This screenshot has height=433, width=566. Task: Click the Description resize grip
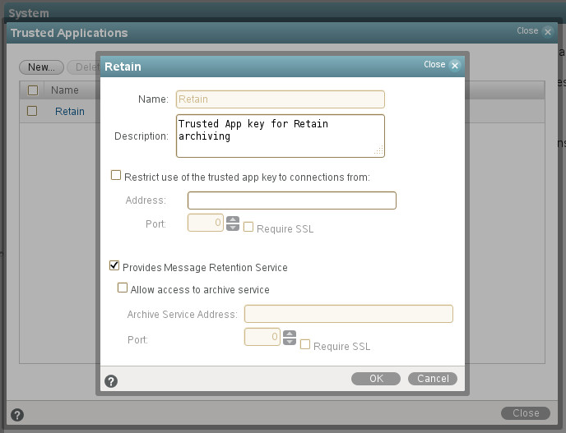(378, 150)
